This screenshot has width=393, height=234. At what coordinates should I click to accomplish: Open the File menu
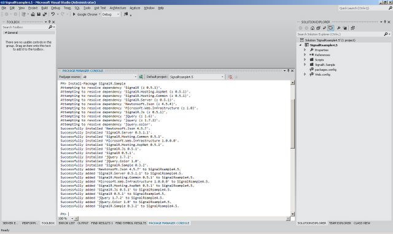(4, 8)
